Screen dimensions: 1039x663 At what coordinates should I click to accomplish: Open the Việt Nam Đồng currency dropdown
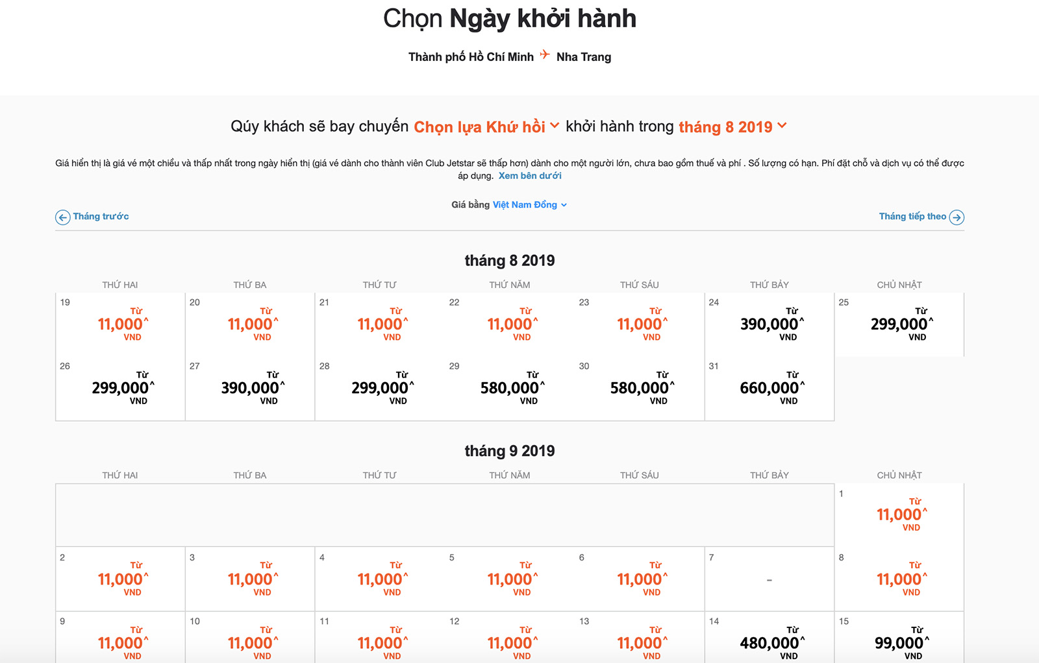(529, 205)
